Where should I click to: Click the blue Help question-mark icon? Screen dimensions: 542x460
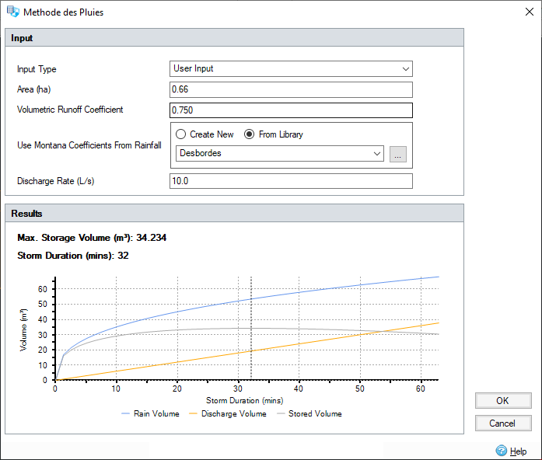502,451
